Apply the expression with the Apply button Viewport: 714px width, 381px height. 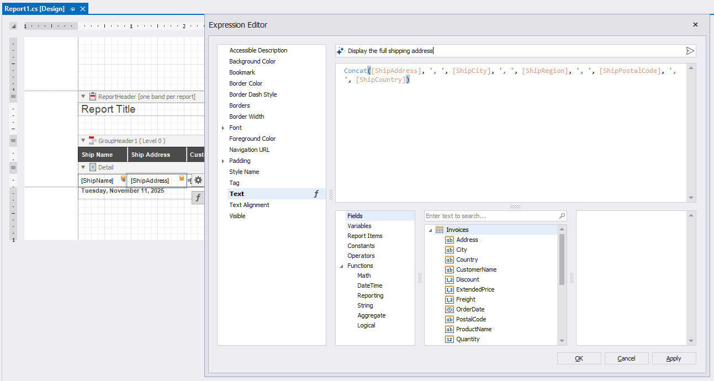tap(674, 358)
